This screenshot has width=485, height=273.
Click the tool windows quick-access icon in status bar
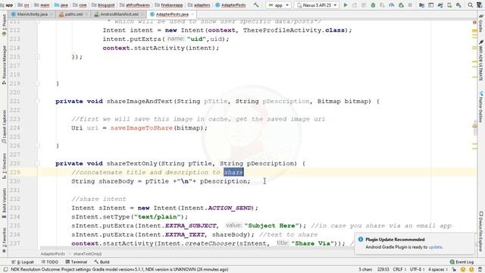(x=5, y=270)
